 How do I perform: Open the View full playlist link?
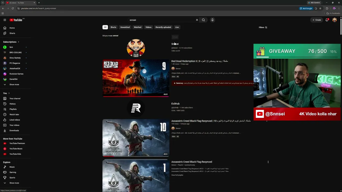tap(177, 175)
